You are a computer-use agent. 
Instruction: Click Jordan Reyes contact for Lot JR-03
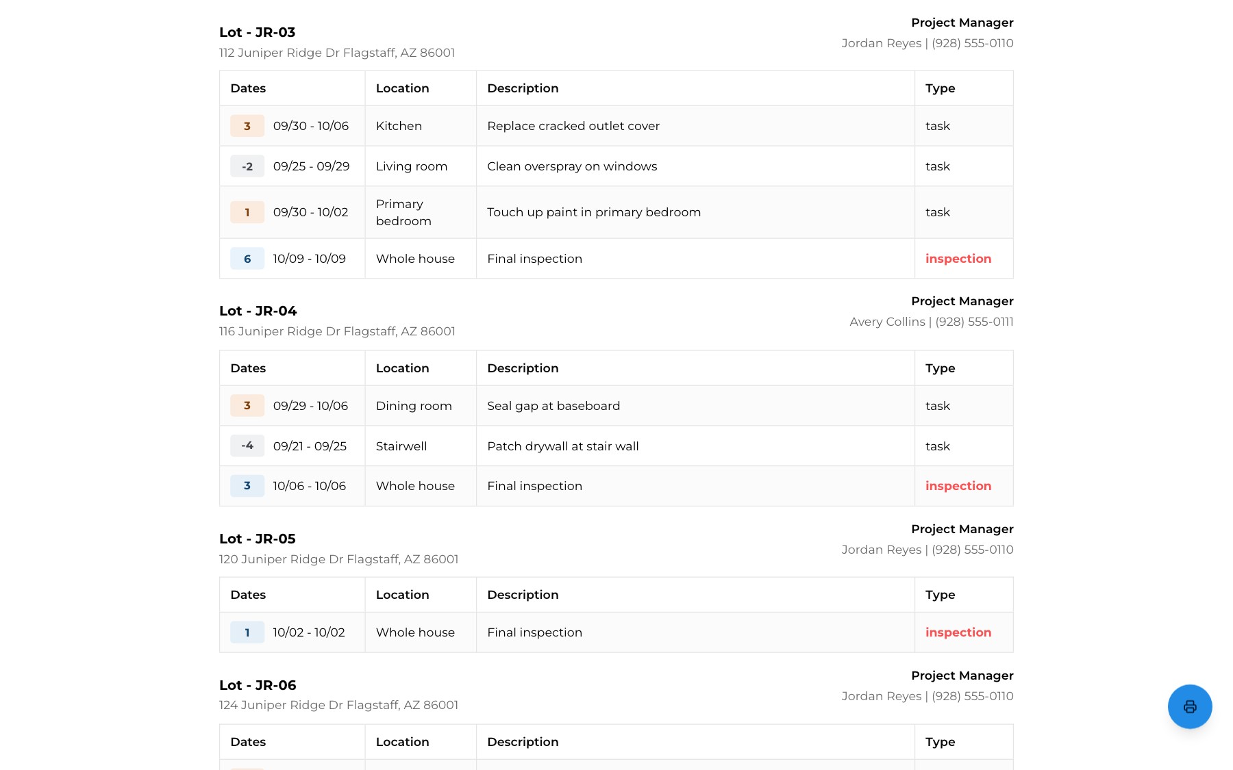[x=927, y=43]
